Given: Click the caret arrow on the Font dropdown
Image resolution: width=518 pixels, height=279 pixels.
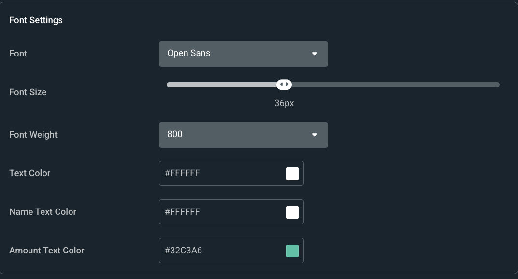Looking at the screenshot, I should 315,54.
